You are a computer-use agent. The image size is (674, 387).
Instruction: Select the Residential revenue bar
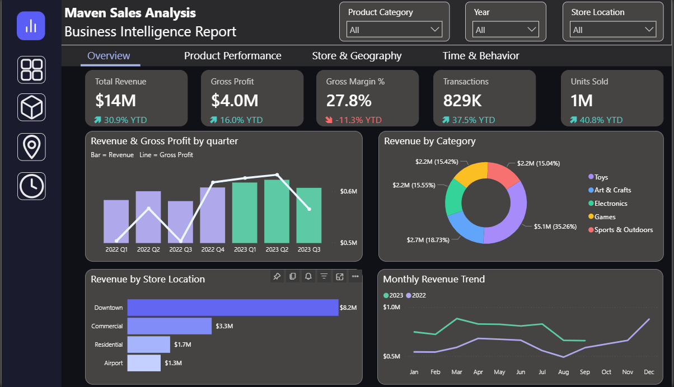[149, 344]
